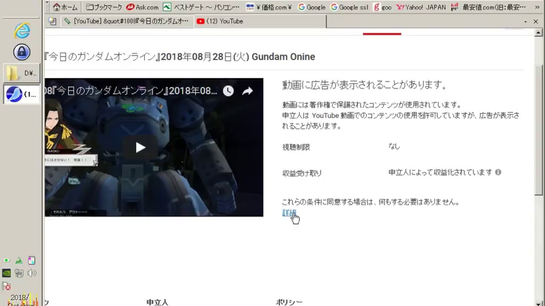Viewport: 545px width, 306px height.
Task: Expand the bookmark bar overflow chevron
Action: click(x=536, y=7)
